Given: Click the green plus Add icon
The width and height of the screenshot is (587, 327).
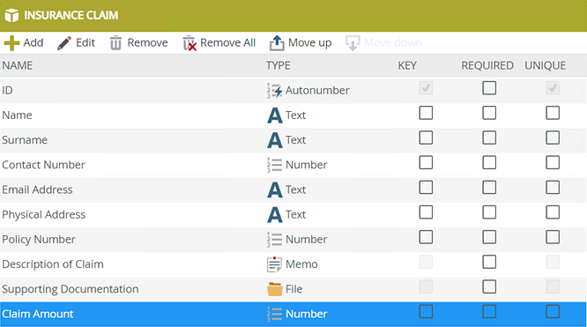Looking at the screenshot, I should [x=11, y=43].
